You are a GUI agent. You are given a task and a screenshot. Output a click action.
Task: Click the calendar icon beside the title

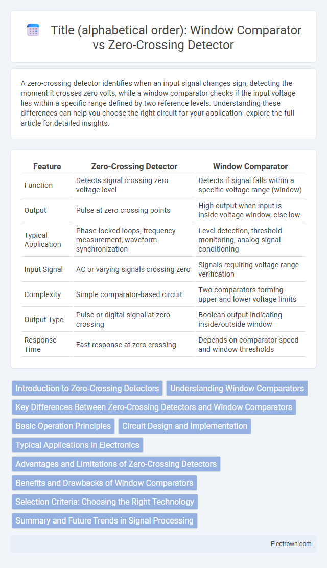[x=33, y=31]
